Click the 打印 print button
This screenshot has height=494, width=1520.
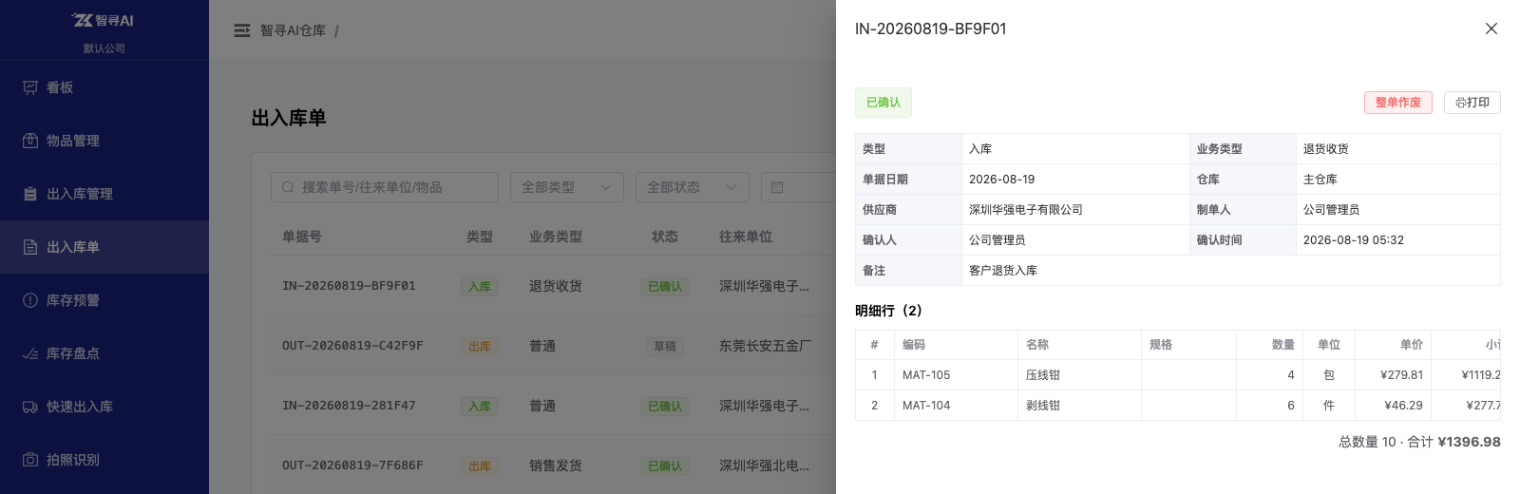pos(1472,103)
